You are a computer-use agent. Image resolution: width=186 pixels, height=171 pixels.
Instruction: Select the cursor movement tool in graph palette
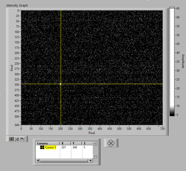point(12,139)
